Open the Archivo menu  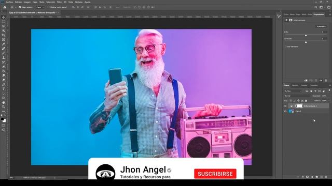pyautogui.click(x=9, y=2)
